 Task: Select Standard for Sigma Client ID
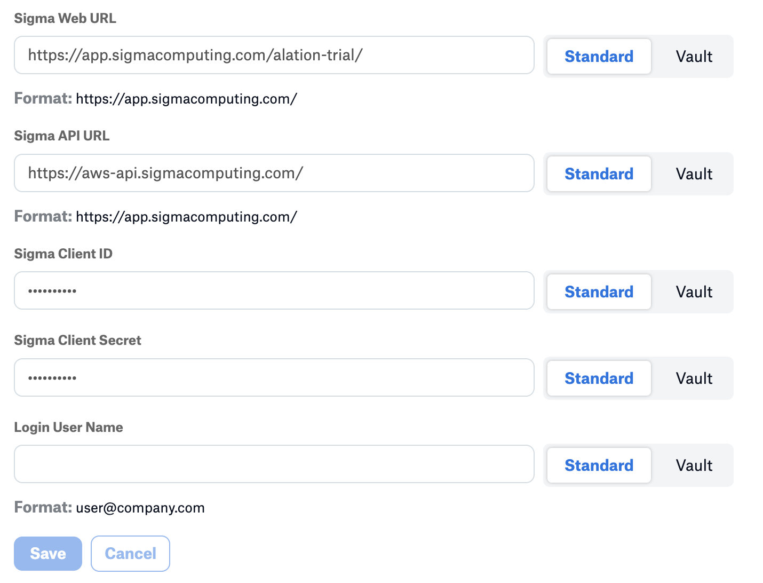[599, 291]
